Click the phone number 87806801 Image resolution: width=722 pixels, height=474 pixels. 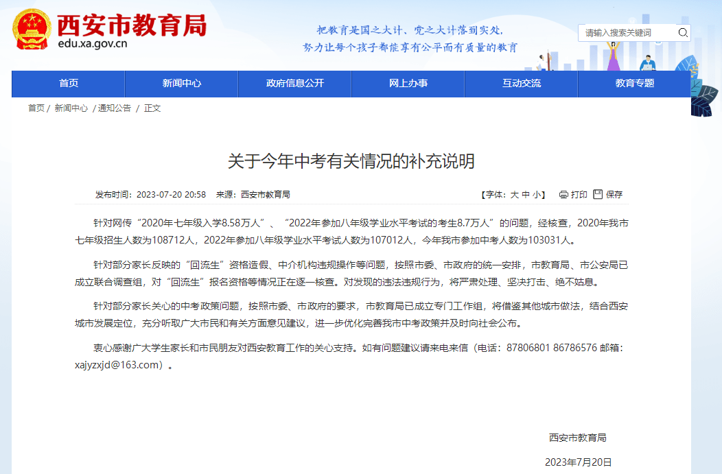[528, 348]
